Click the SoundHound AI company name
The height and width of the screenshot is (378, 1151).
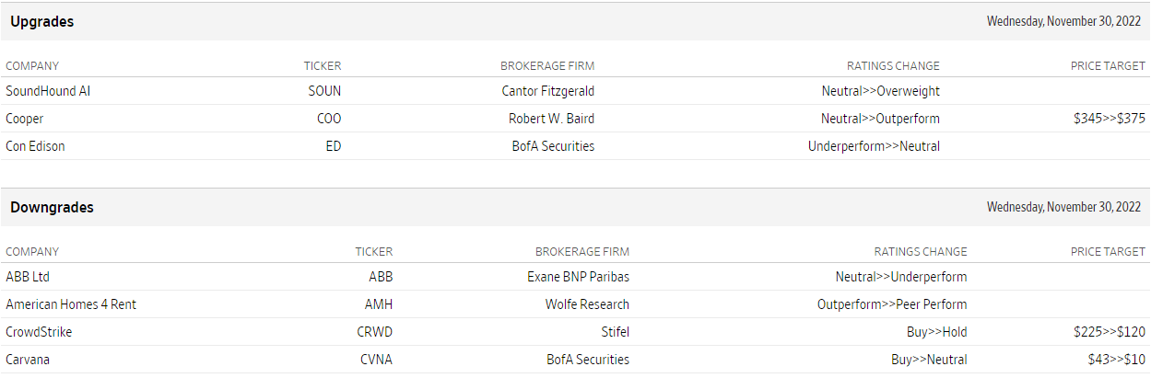[48, 91]
